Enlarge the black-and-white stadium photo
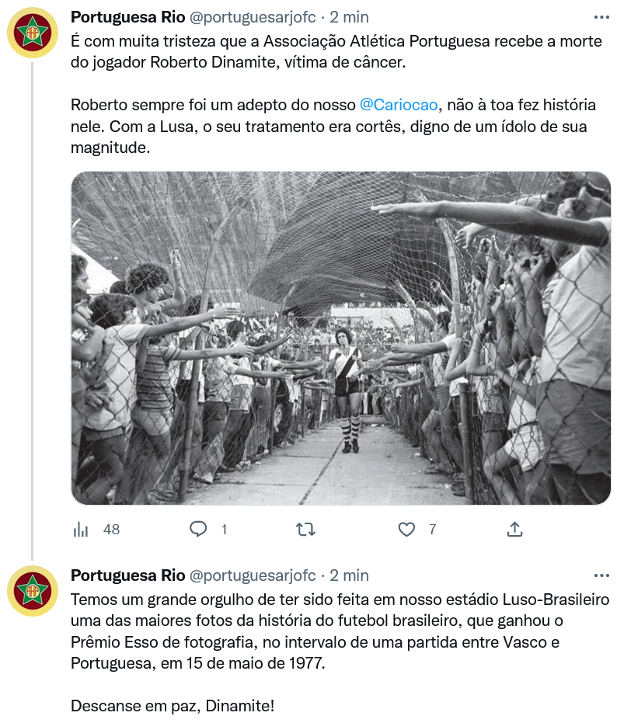Viewport: 624px width, 723px height. coord(341,338)
